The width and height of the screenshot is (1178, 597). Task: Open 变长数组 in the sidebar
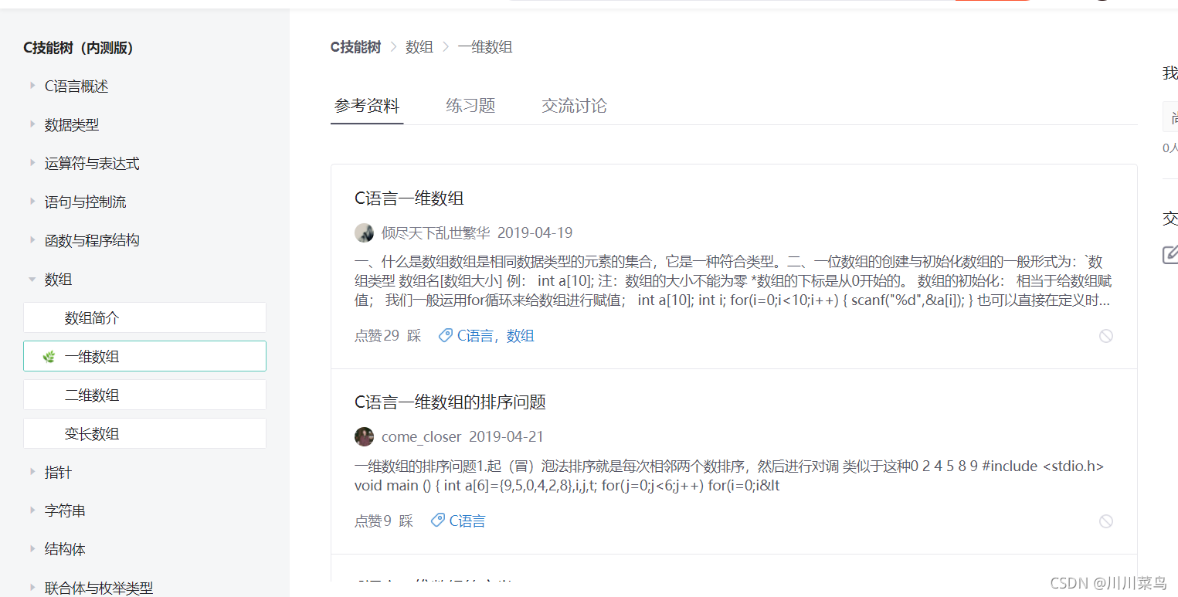(144, 433)
